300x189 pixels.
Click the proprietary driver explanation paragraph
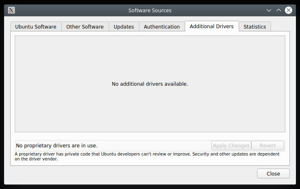[x=147, y=156]
